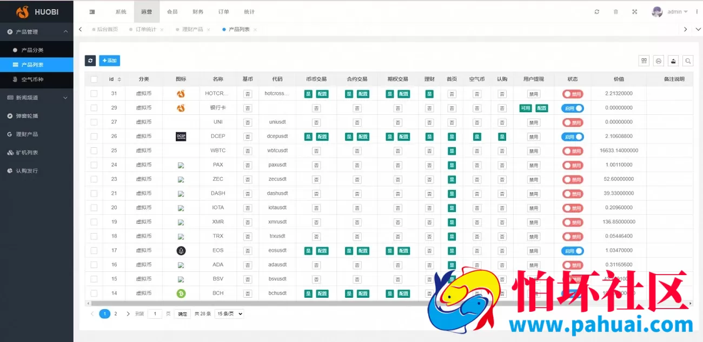Click the 首页 是 badge in WBTC row
Viewport: 703px width, 342px height.
tap(452, 151)
